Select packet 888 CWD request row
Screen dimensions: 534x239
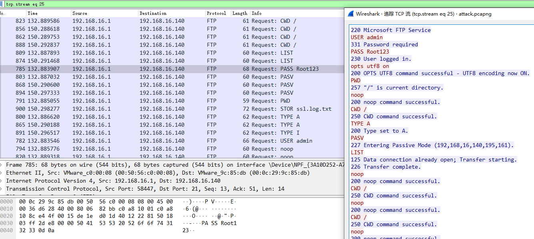pos(172,45)
